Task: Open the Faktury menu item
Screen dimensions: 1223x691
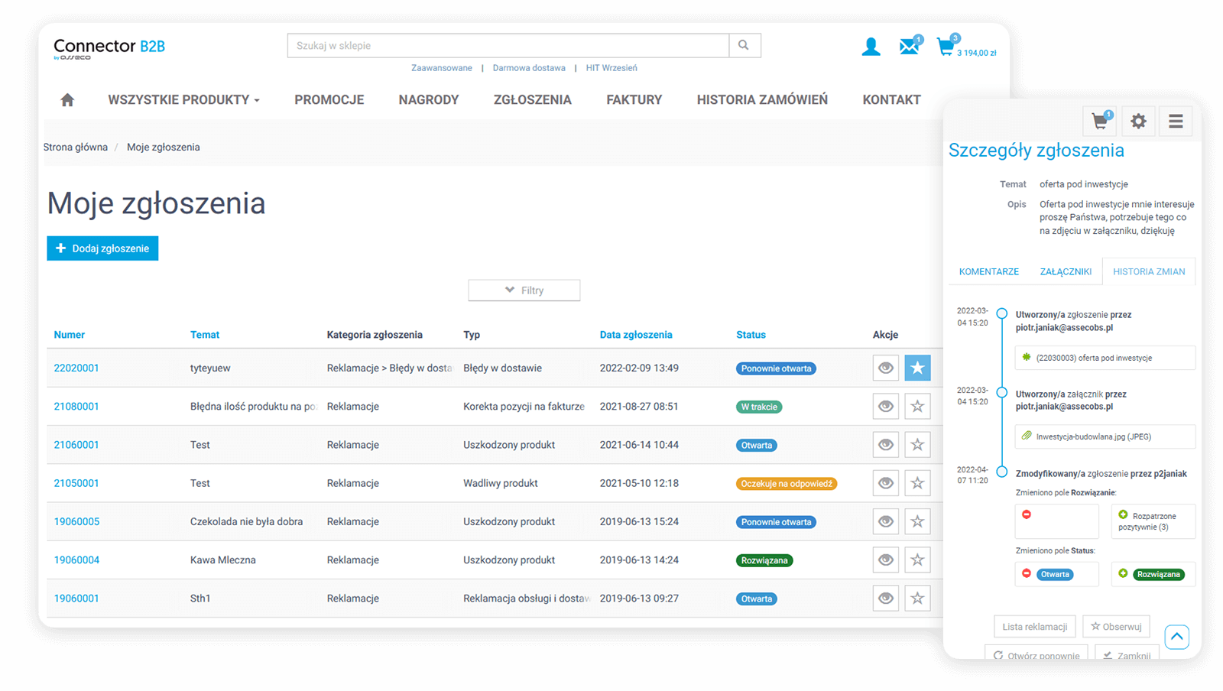Action: coord(634,100)
